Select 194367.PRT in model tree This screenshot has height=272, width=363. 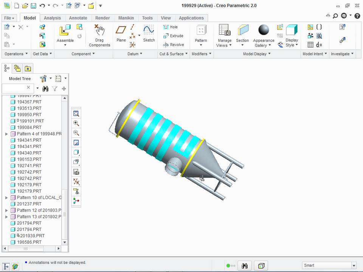(x=29, y=102)
